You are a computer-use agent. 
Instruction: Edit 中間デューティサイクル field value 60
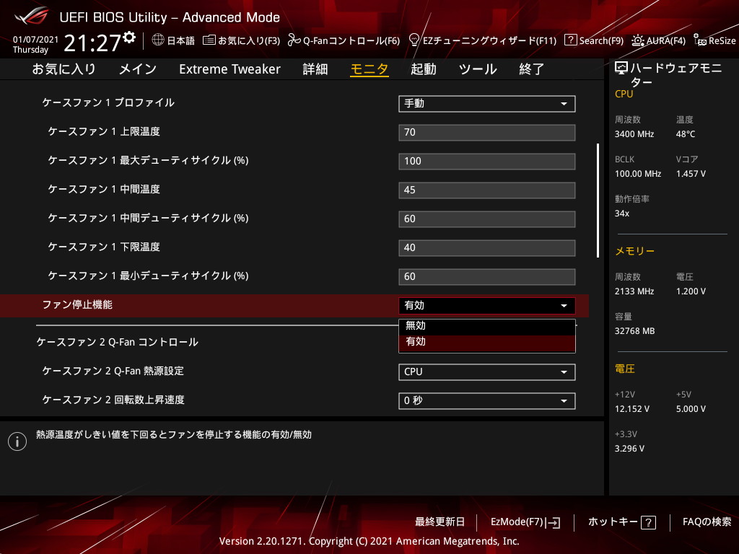coord(487,219)
